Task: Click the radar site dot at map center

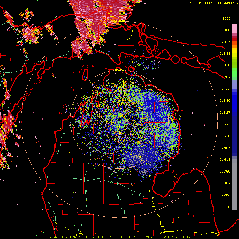Action: [119, 119]
